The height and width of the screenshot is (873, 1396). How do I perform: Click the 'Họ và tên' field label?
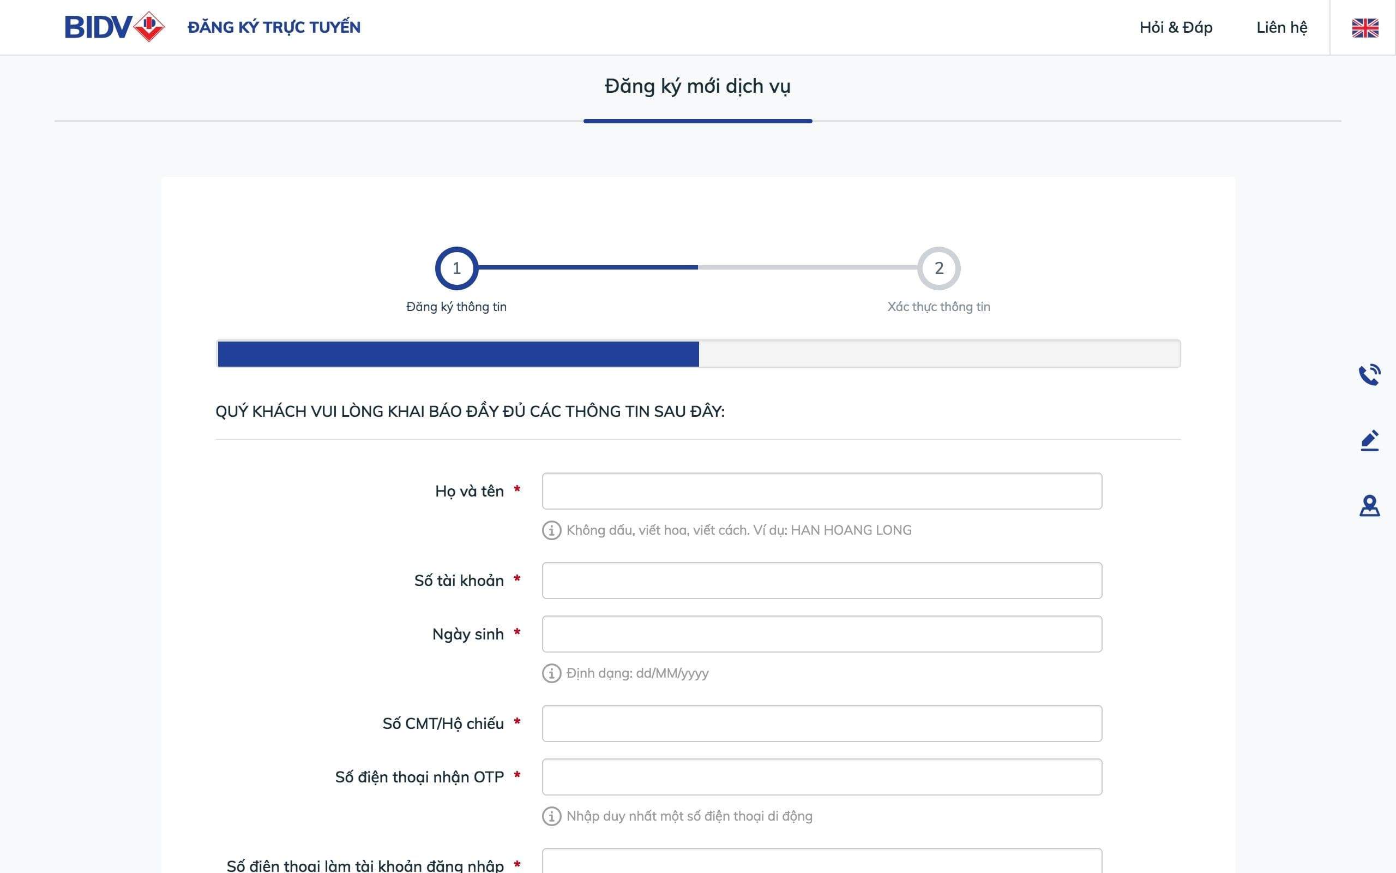pos(470,492)
